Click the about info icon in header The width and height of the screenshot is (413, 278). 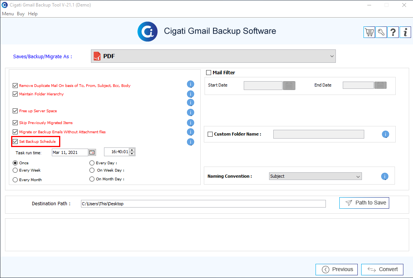pyautogui.click(x=405, y=32)
